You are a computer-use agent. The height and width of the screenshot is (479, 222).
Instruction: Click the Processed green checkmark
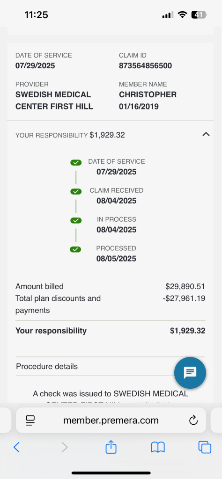tap(76, 250)
